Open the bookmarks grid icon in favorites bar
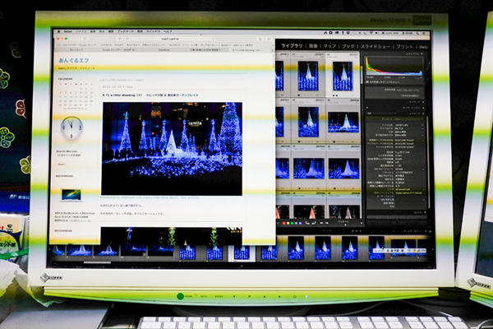 [59, 45]
